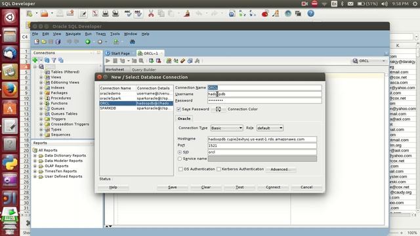This screenshot has height=236, width=420.
Task: Click the save all icon in SQL Developer toolbar
Action: [x=58, y=42]
